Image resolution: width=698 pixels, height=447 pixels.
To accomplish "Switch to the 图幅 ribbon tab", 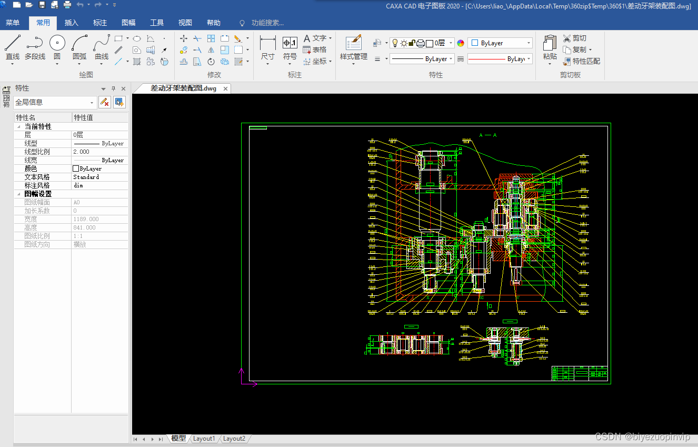I will coord(128,23).
